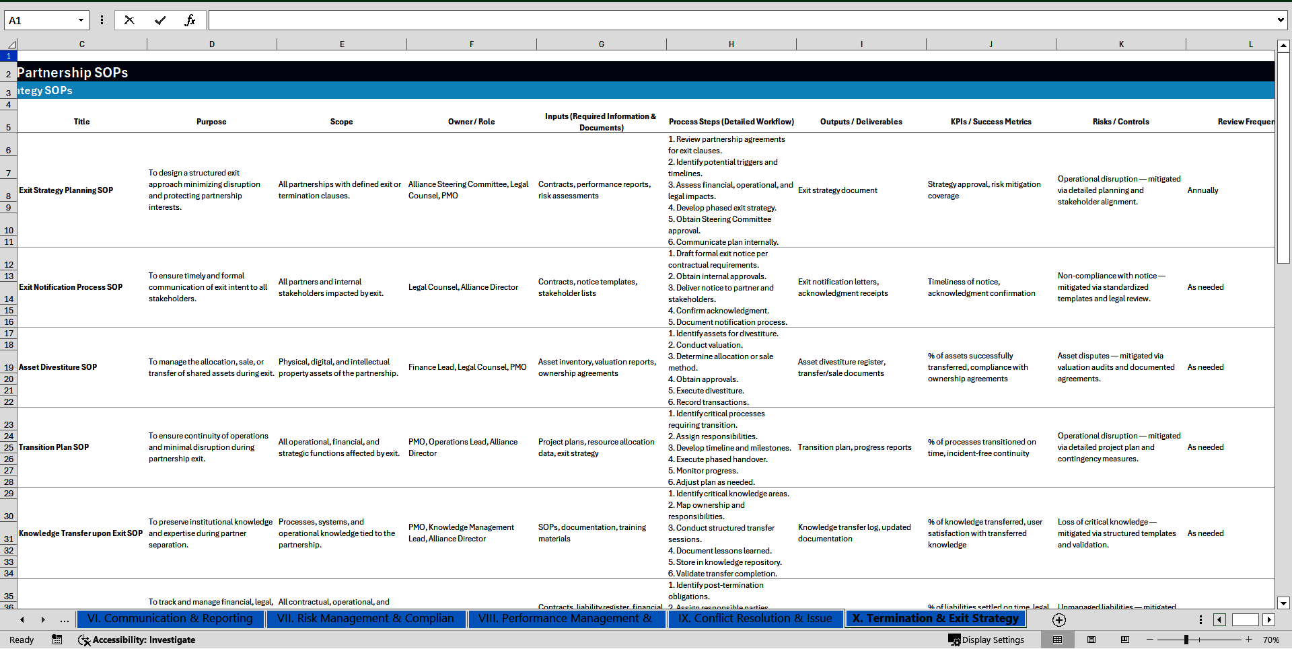Open the IX. Conflict Resolution sheet tab
This screenshot has height=649, width=1292.
click(x=755, y=618)
